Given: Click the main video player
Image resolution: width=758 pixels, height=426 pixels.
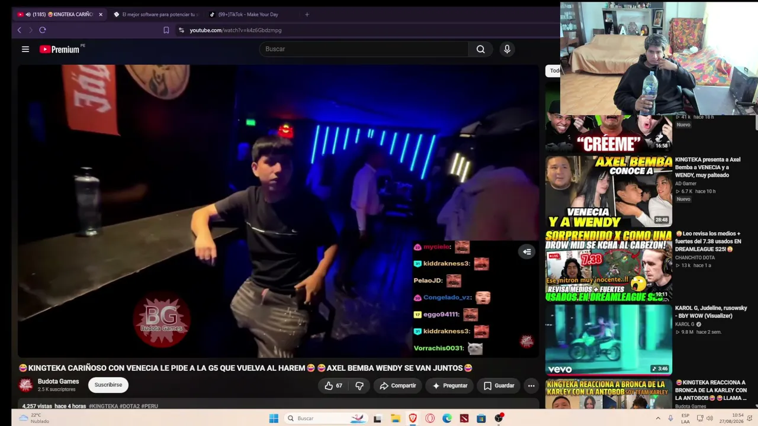Looking at the screenshot, I should pos(278,211).
